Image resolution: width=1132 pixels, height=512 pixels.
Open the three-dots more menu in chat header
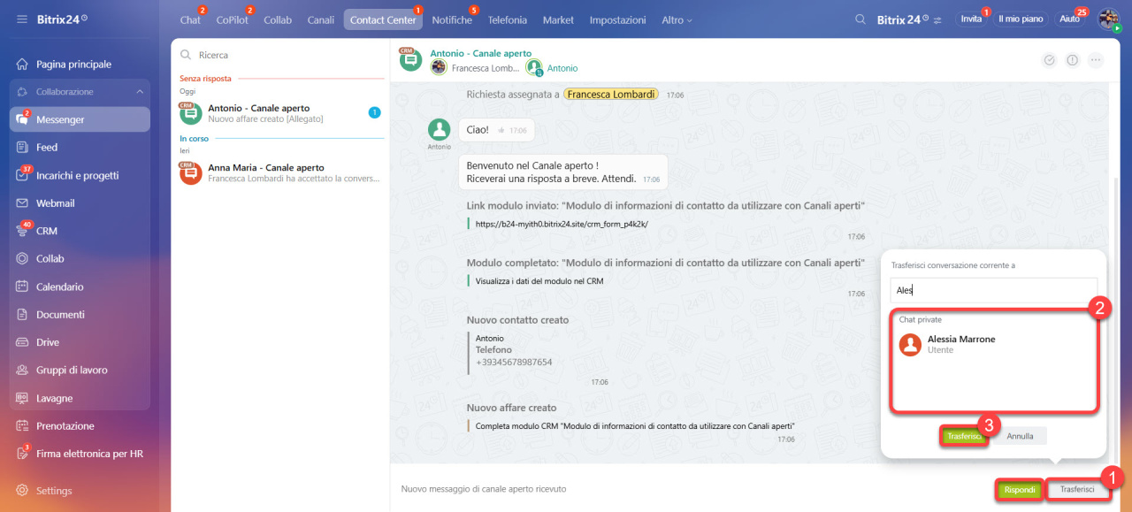click(1097, 60)
